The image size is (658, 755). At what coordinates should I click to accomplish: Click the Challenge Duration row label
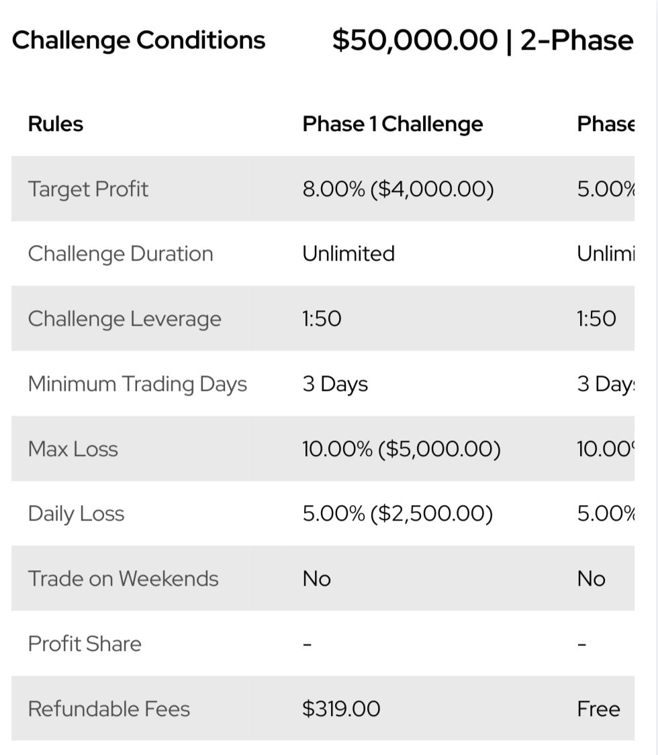120,254
